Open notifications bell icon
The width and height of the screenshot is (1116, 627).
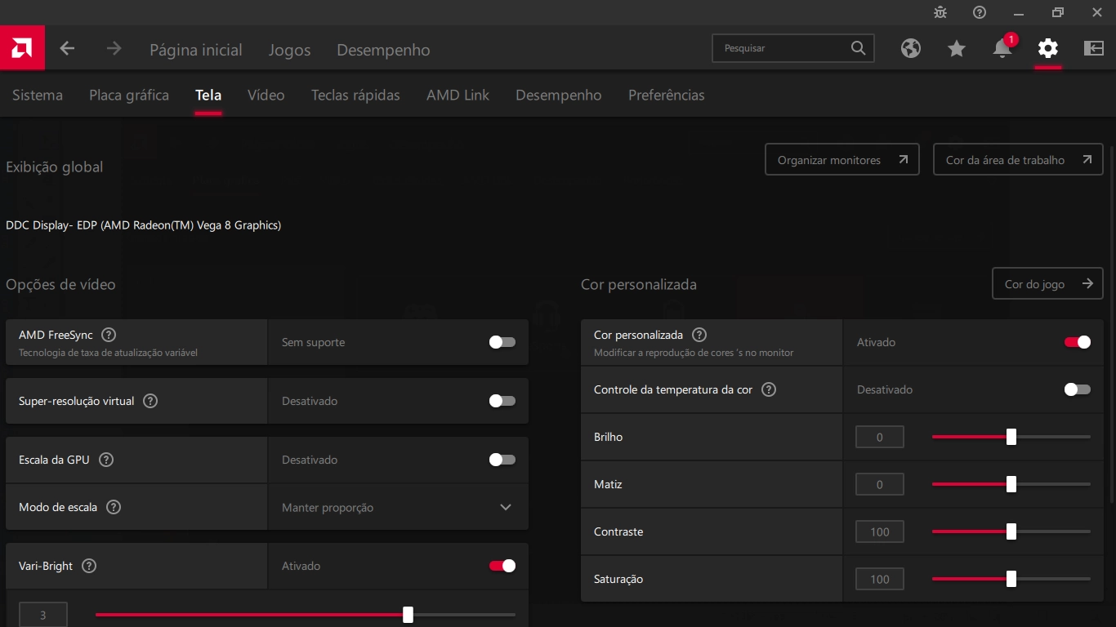[x=1002, y=48]
